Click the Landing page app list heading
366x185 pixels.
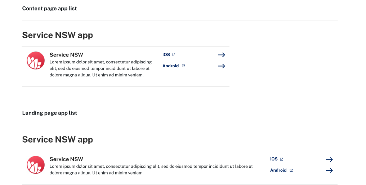tap(49, 113)
